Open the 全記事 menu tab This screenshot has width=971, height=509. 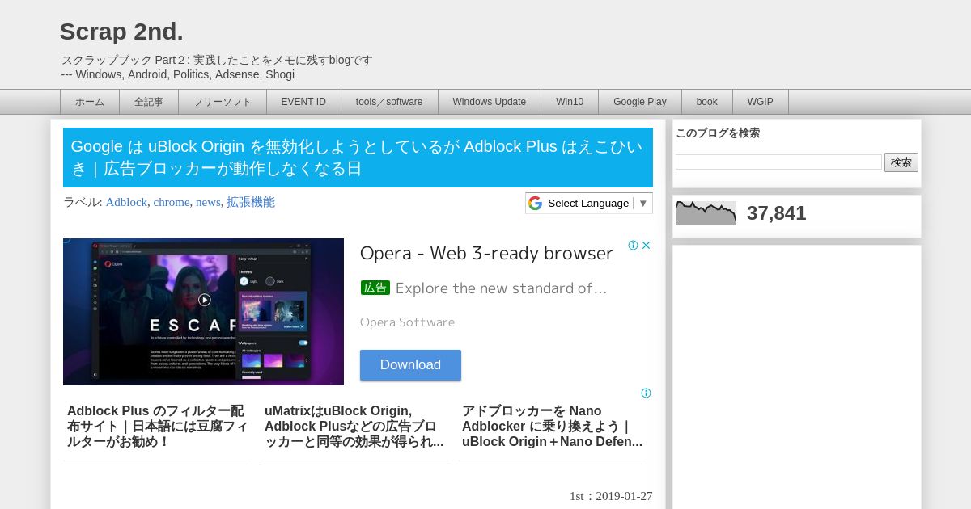[x=149, y=102]
